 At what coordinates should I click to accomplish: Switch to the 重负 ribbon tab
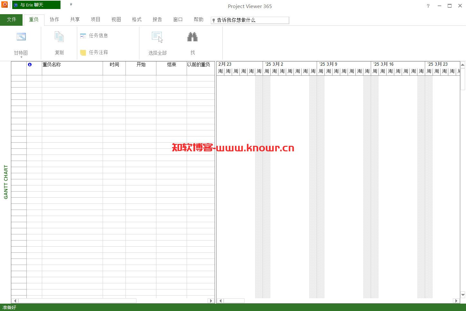(x=34, y=20)
